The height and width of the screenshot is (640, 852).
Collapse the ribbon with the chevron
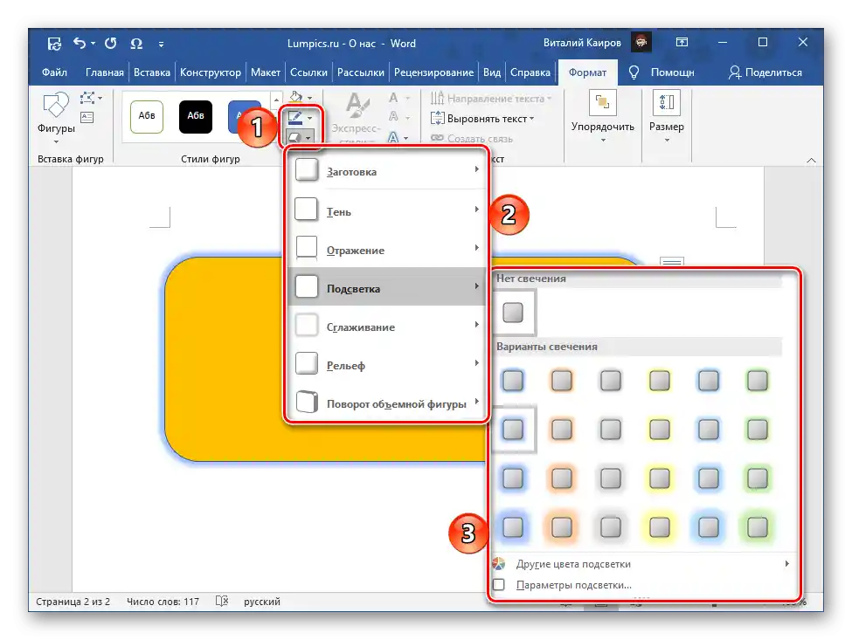(811, 160)
